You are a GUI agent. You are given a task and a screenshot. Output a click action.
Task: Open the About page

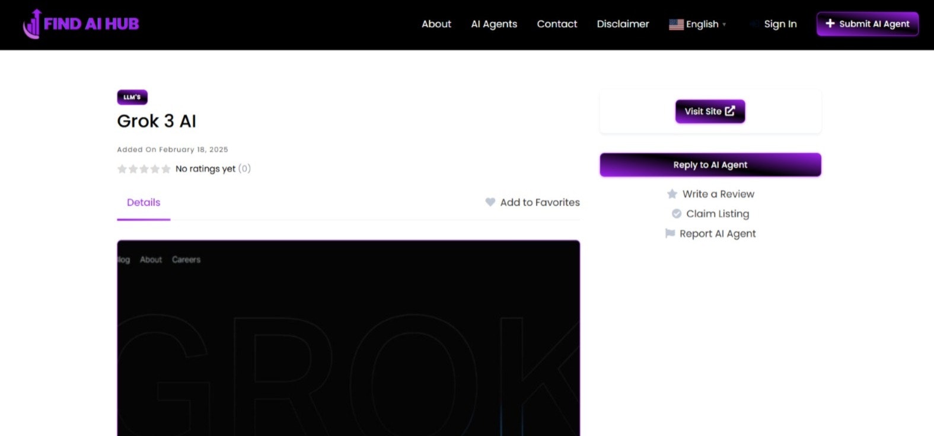[x=436, y=24]
